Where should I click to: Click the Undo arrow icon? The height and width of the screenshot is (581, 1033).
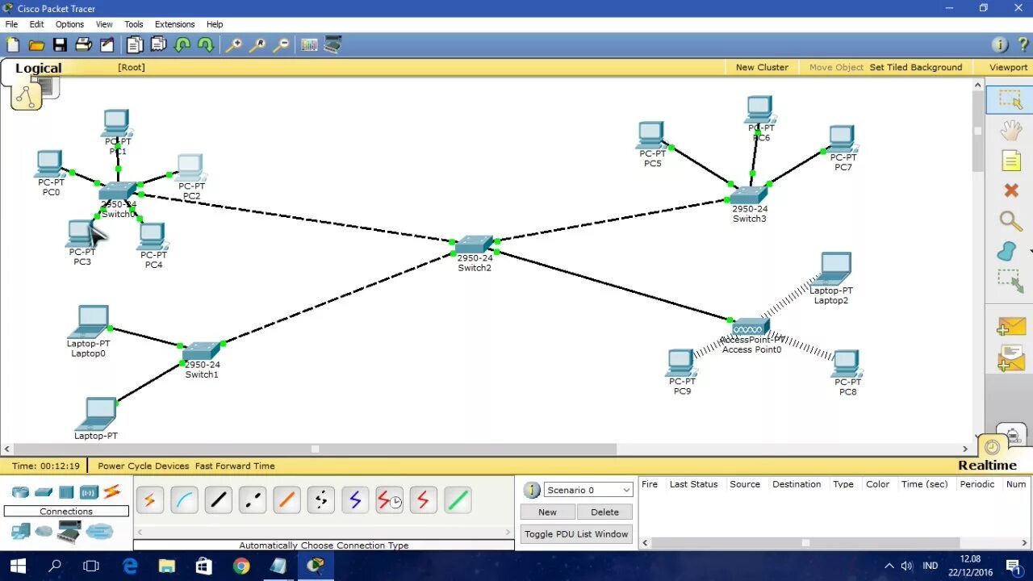point(182,45)
